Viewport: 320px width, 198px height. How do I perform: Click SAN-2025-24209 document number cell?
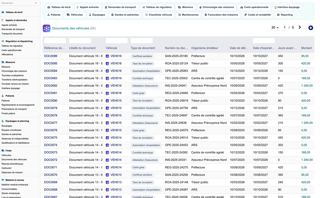coord(176,175)
